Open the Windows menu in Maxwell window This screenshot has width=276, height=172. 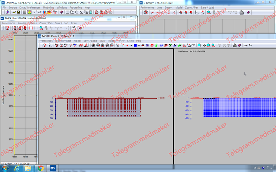click(x=62, y=8)
